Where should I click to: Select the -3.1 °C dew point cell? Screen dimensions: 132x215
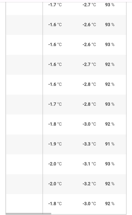(89, 164)
